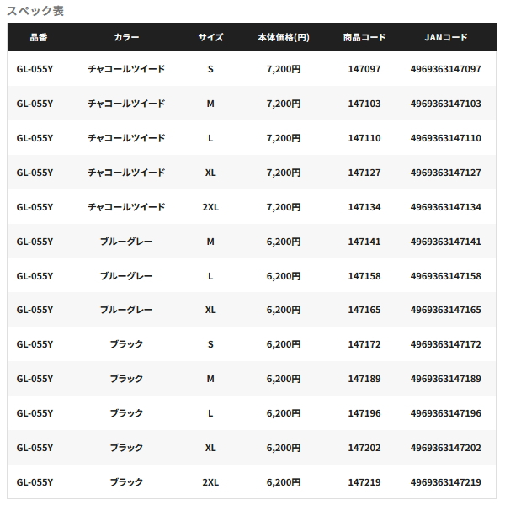Click size L in row 147110
Viewport: 505px width, 505px height.
tap(210, 138)
